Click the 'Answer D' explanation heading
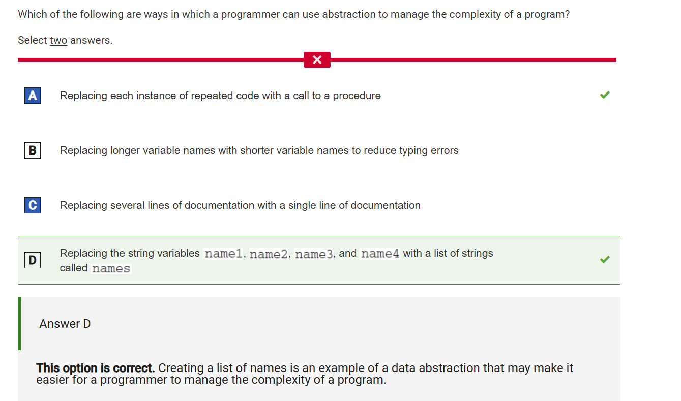Image resolution: width=681 pixels, height=401 pixels. tap(65, 324)
